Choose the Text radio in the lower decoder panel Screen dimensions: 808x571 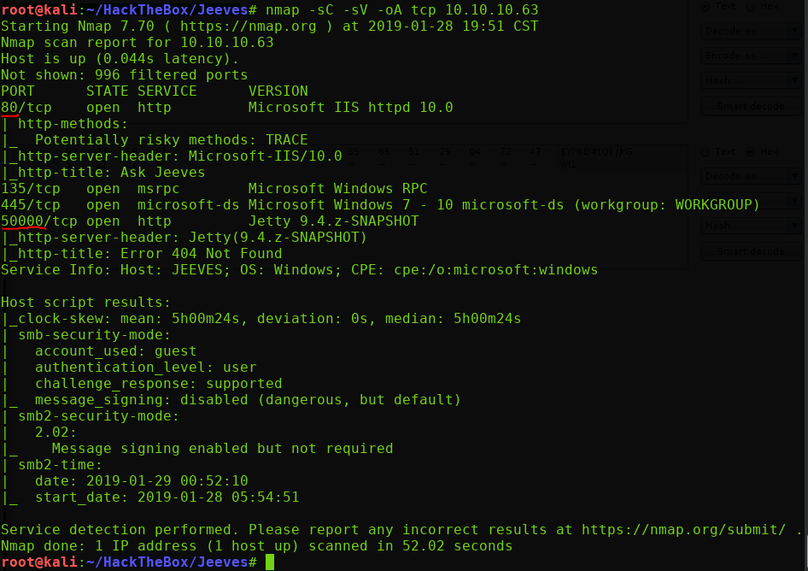tap(706, 152)
